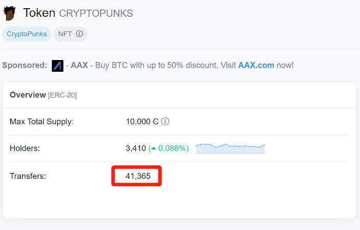Click the green up-arrow holders indicator
Image resolution: width=360 pixels, height=230 pixels.
point(153,149)
